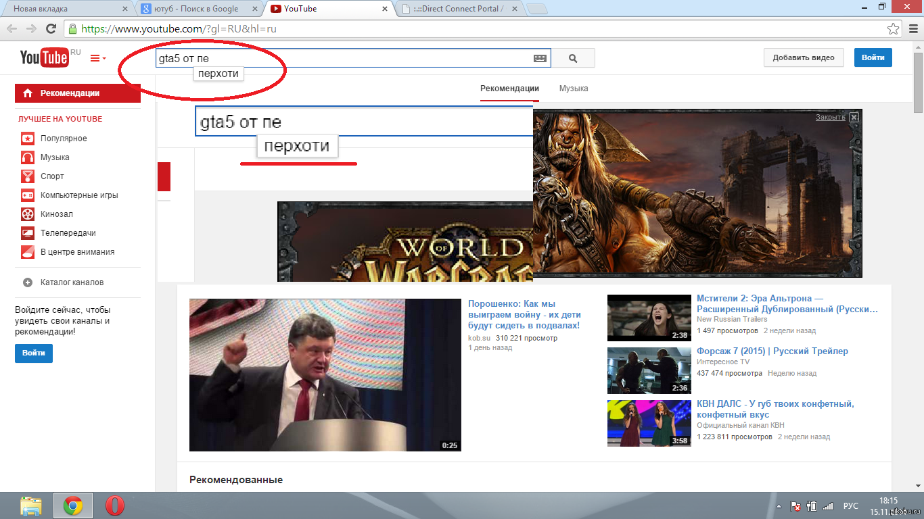This screenshot has width=924, height=519.
Task: Open 'Телепередачи' sidebar entry
Action: coord(68,233)
